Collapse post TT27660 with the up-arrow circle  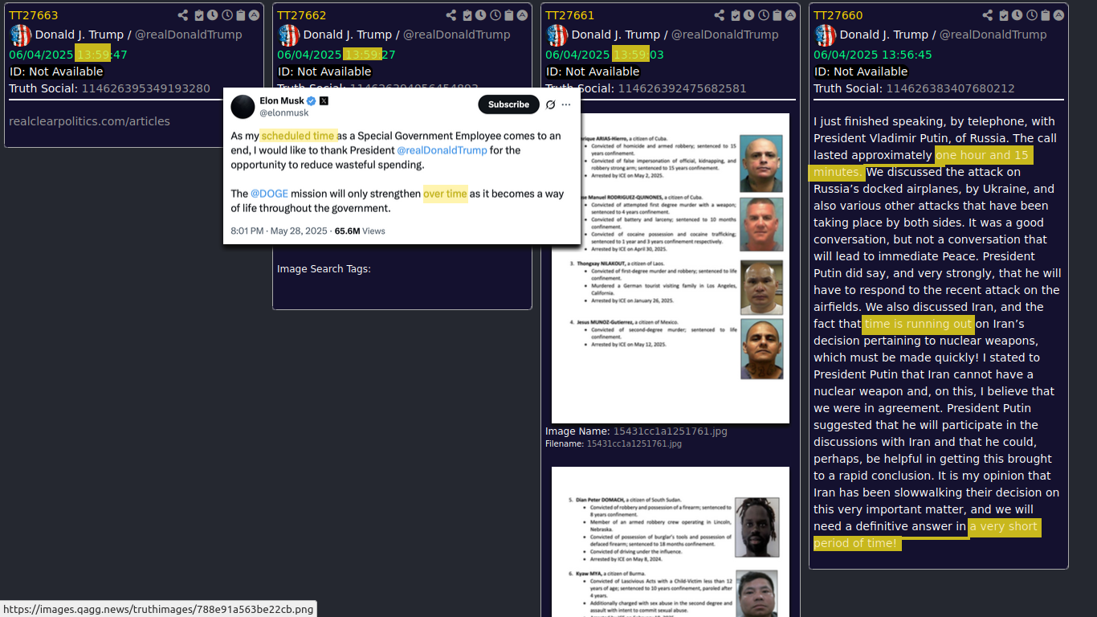click(1058, 15)
